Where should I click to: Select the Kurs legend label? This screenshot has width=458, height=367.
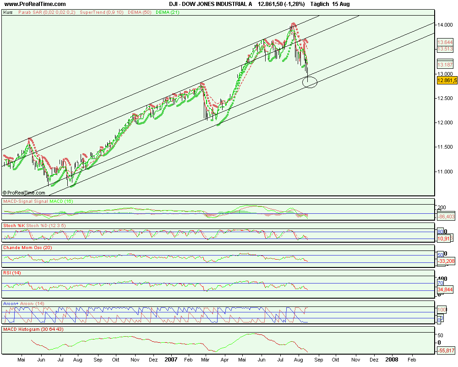click(x=8, y=12)
